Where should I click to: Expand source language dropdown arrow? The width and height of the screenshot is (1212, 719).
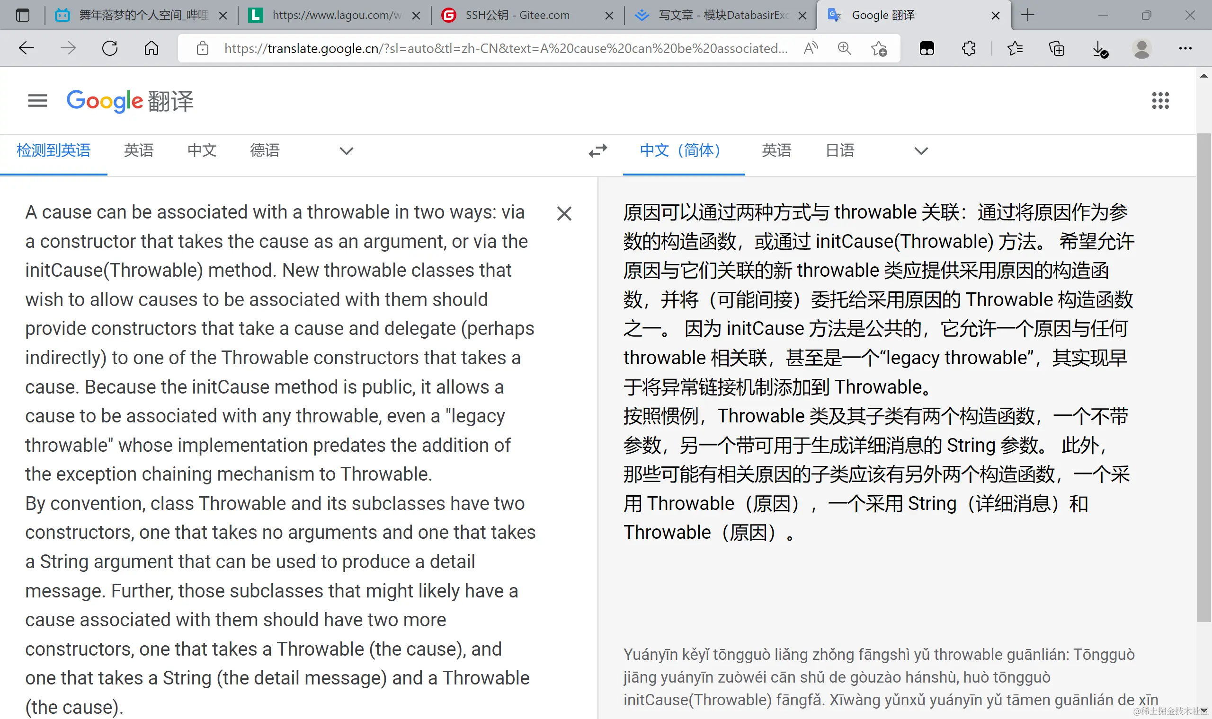346,151
